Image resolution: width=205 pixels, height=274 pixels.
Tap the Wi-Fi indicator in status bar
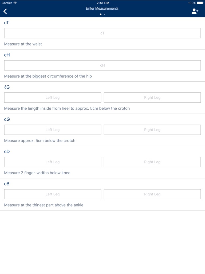click(x=15, y=3)
